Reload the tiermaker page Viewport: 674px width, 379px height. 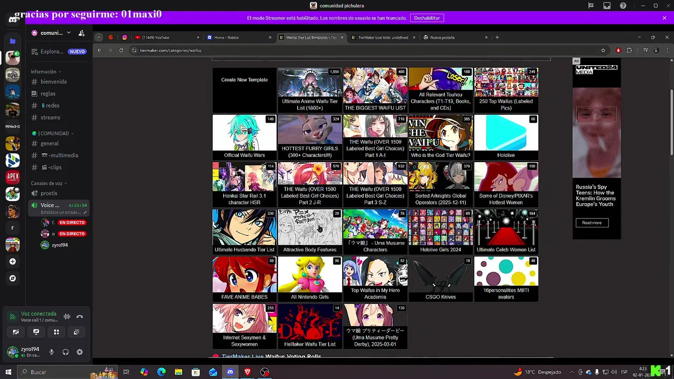[x=121, y=51]
